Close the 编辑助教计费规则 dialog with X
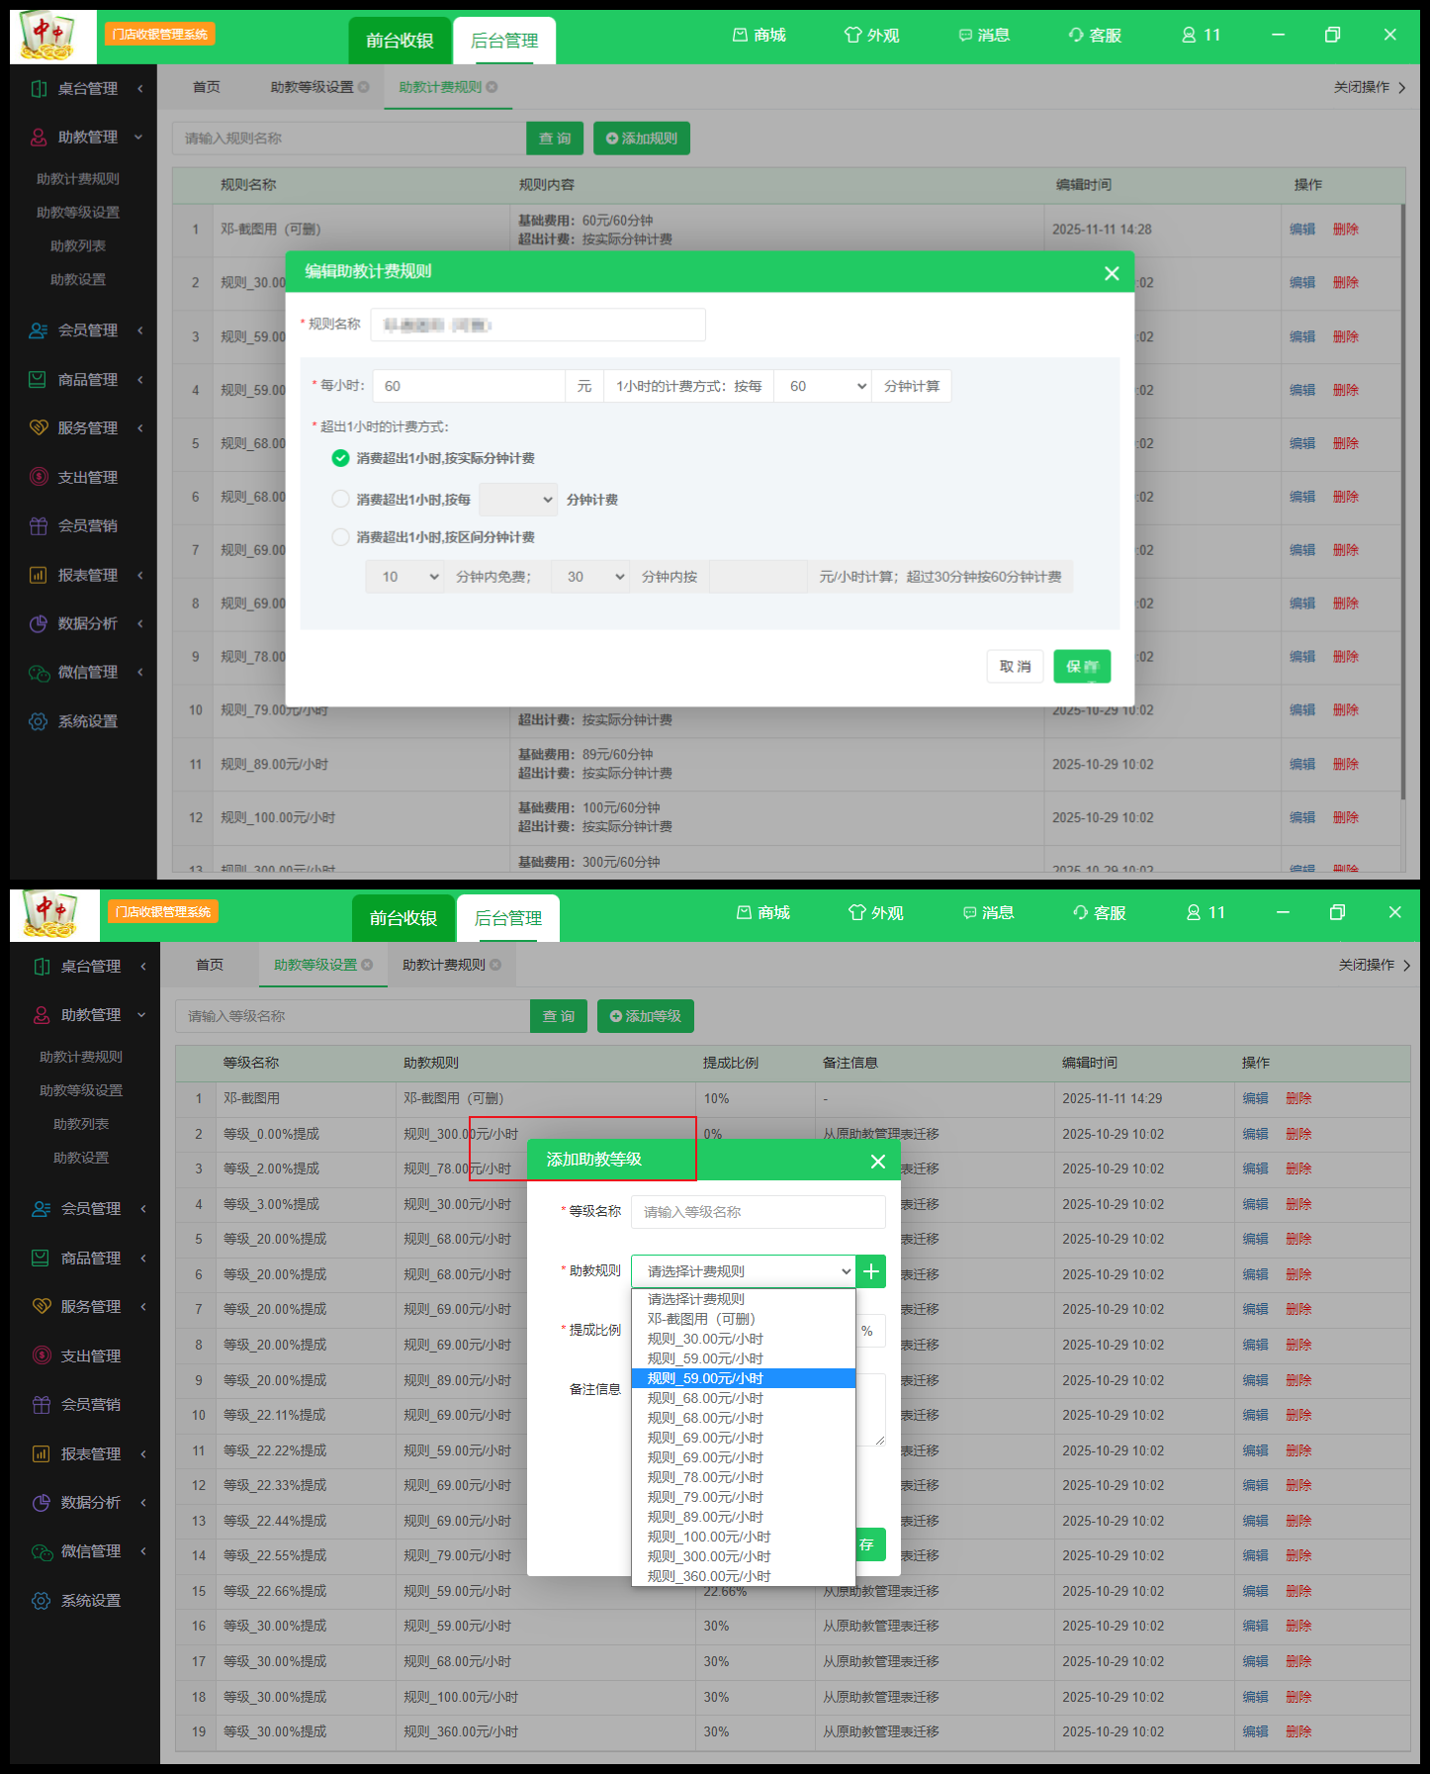The image size is (1430, 1774). coord(1112,273)
